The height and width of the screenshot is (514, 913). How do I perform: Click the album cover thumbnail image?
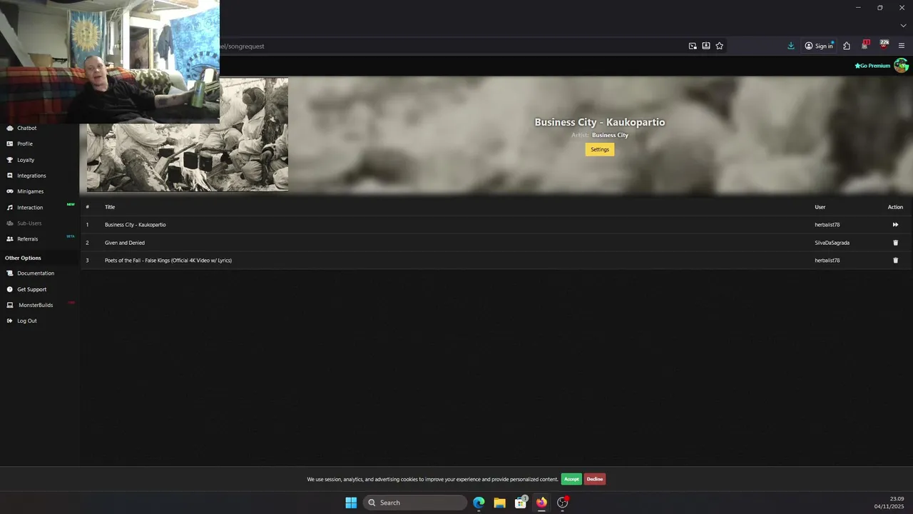coord(188,134)
